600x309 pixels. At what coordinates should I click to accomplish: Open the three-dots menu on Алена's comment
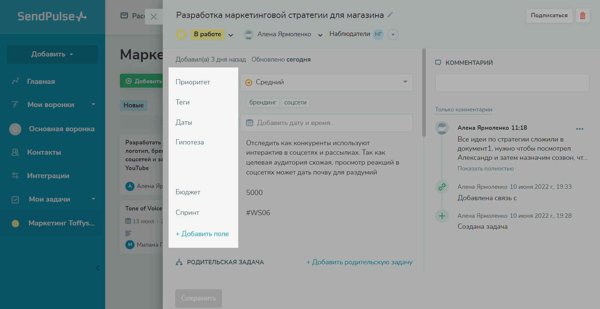coord(579,129)
